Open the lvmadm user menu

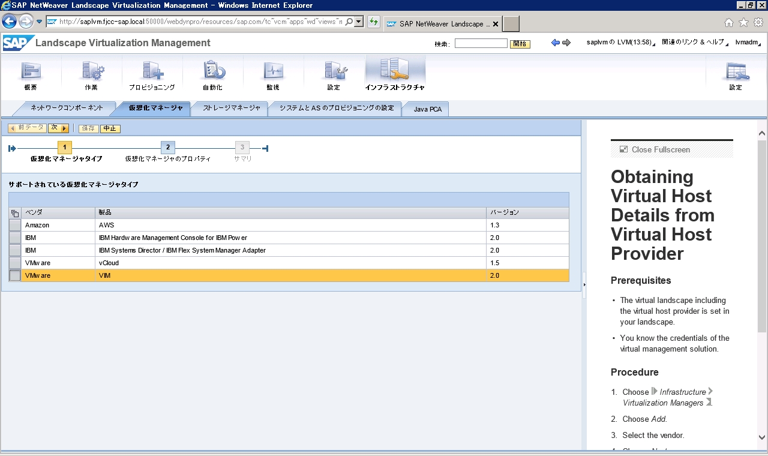[748, 43]
